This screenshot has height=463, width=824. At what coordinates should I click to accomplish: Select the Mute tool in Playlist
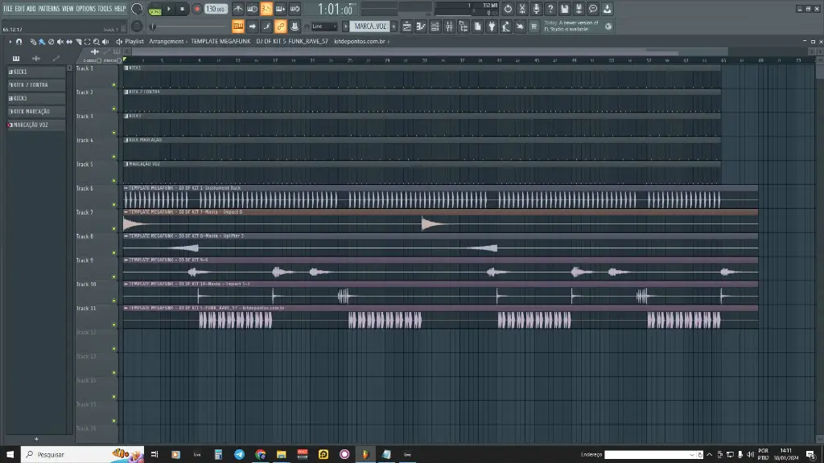click(x=60, y=42)
